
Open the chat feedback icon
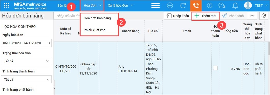pyautogui.click(x=222, y=6)
